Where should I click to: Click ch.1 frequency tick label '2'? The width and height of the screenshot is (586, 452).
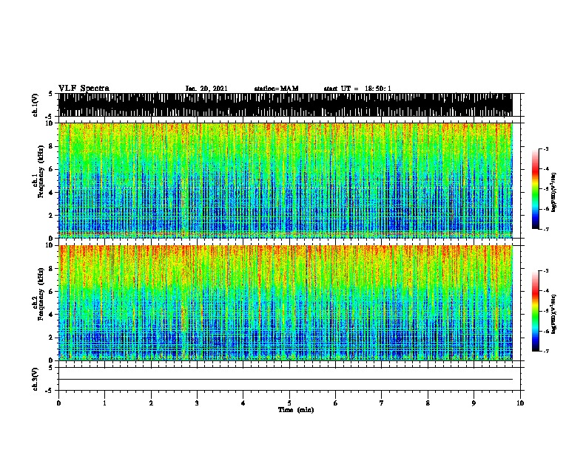pyautogui.click(x=51, y=216)
